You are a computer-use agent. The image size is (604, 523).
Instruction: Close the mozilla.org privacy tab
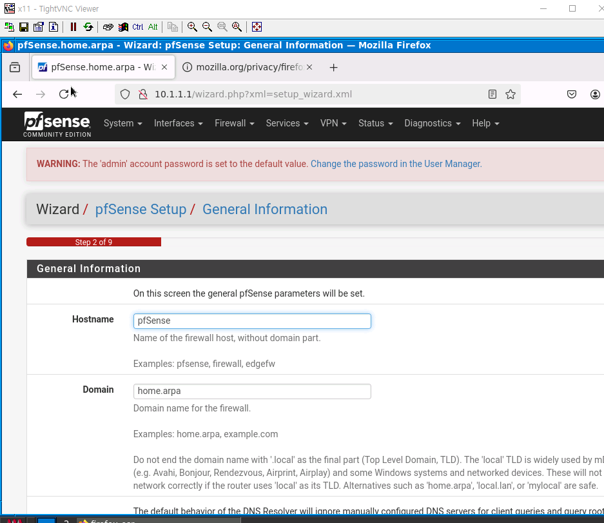[309, 68]
